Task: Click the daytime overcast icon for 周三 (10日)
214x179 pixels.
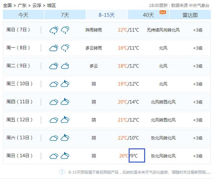Action: click(x=54, y=84)
